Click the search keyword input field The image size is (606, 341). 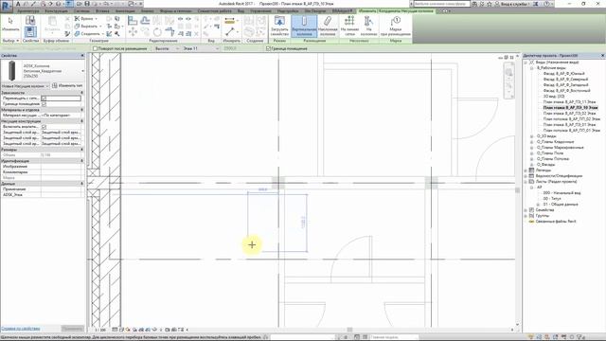pyautogui.click(x=441, y=4)
